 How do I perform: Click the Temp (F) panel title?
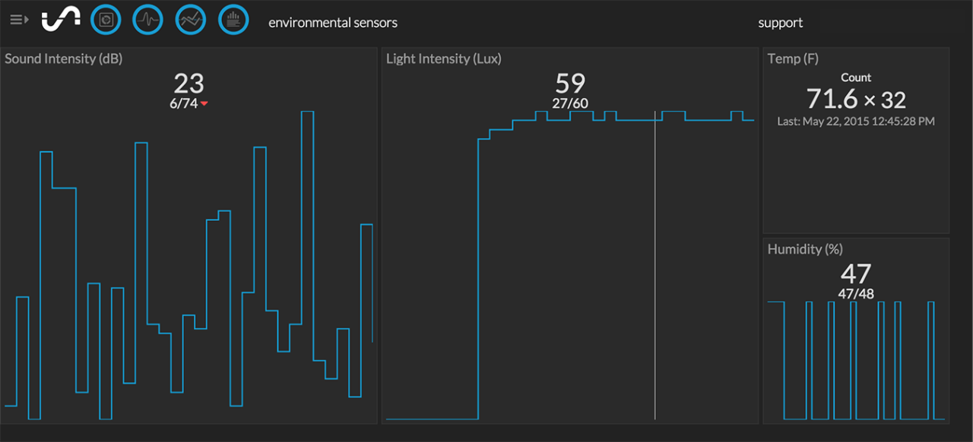click(792, 58)
